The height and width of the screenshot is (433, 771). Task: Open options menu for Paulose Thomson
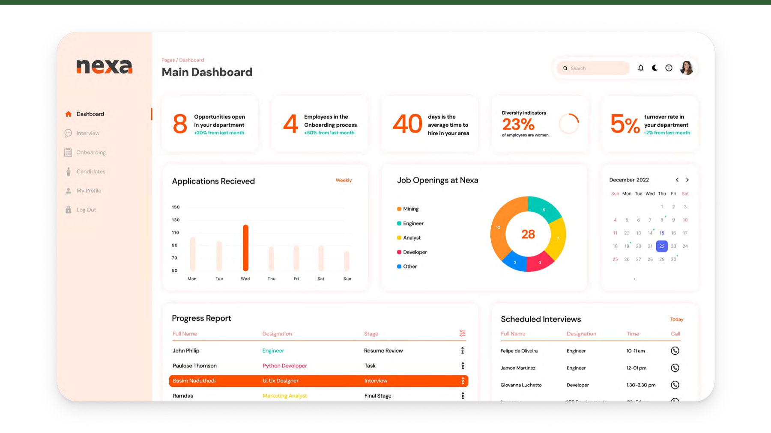(x=463, y=366)
